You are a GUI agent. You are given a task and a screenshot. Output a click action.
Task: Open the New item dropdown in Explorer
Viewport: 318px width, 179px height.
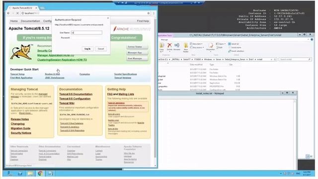point(196,44)
